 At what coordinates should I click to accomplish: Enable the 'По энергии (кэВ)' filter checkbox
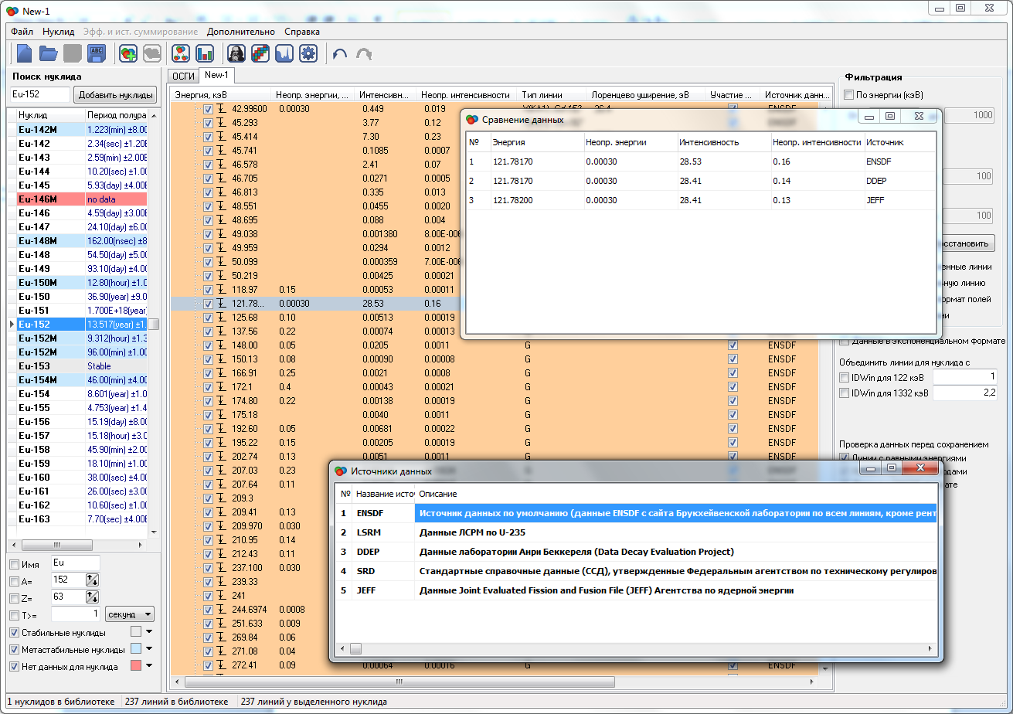pos(849,95)
